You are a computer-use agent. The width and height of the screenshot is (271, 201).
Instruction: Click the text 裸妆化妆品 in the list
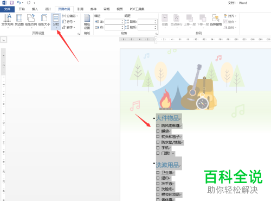pyautogui.click(x=170, y=194)
